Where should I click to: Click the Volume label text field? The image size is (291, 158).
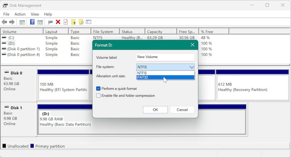pyautogui.click(x=165, y=57)
